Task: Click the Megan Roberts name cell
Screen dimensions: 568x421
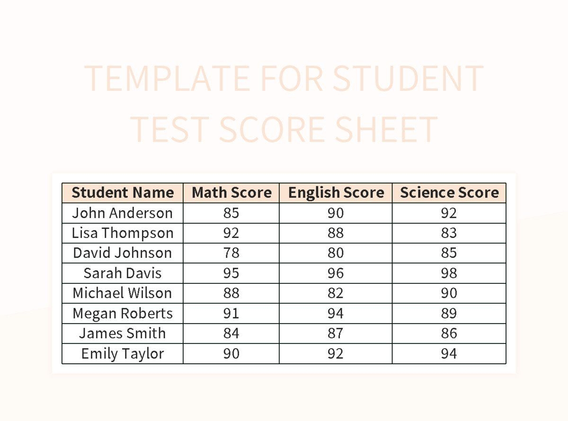Action: click(x=123, y=314)
